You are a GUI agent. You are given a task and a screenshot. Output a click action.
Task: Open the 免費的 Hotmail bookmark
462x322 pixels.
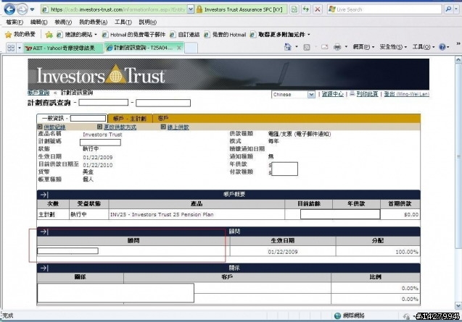[225, 35]
